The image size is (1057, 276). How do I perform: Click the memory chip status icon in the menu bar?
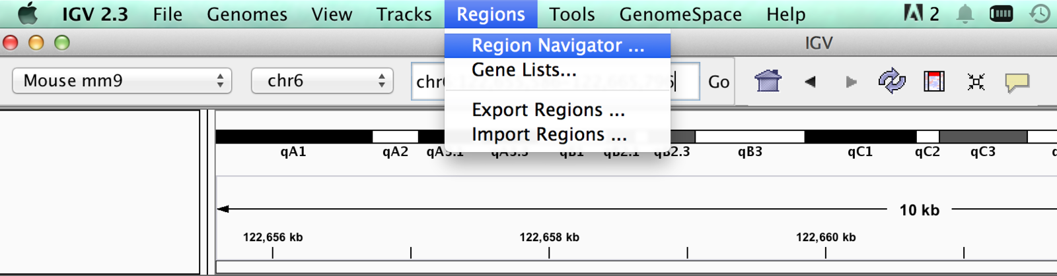pyautogui.click(x=1002, y=14)
